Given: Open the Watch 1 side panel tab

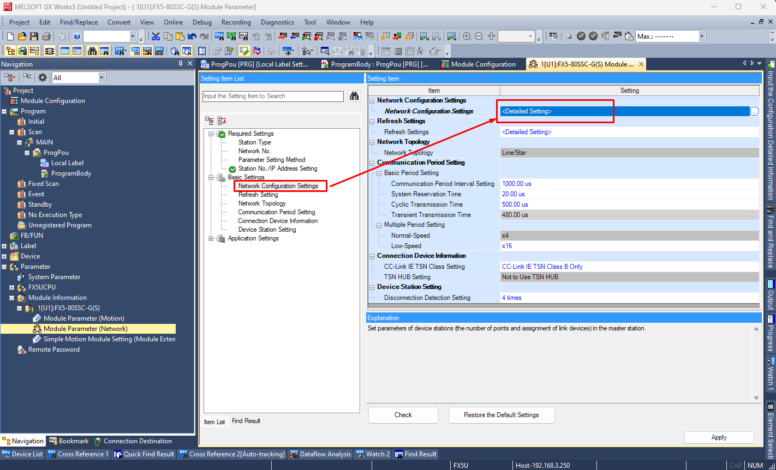Looking at the screenshot, I should [x=771, y=373].
